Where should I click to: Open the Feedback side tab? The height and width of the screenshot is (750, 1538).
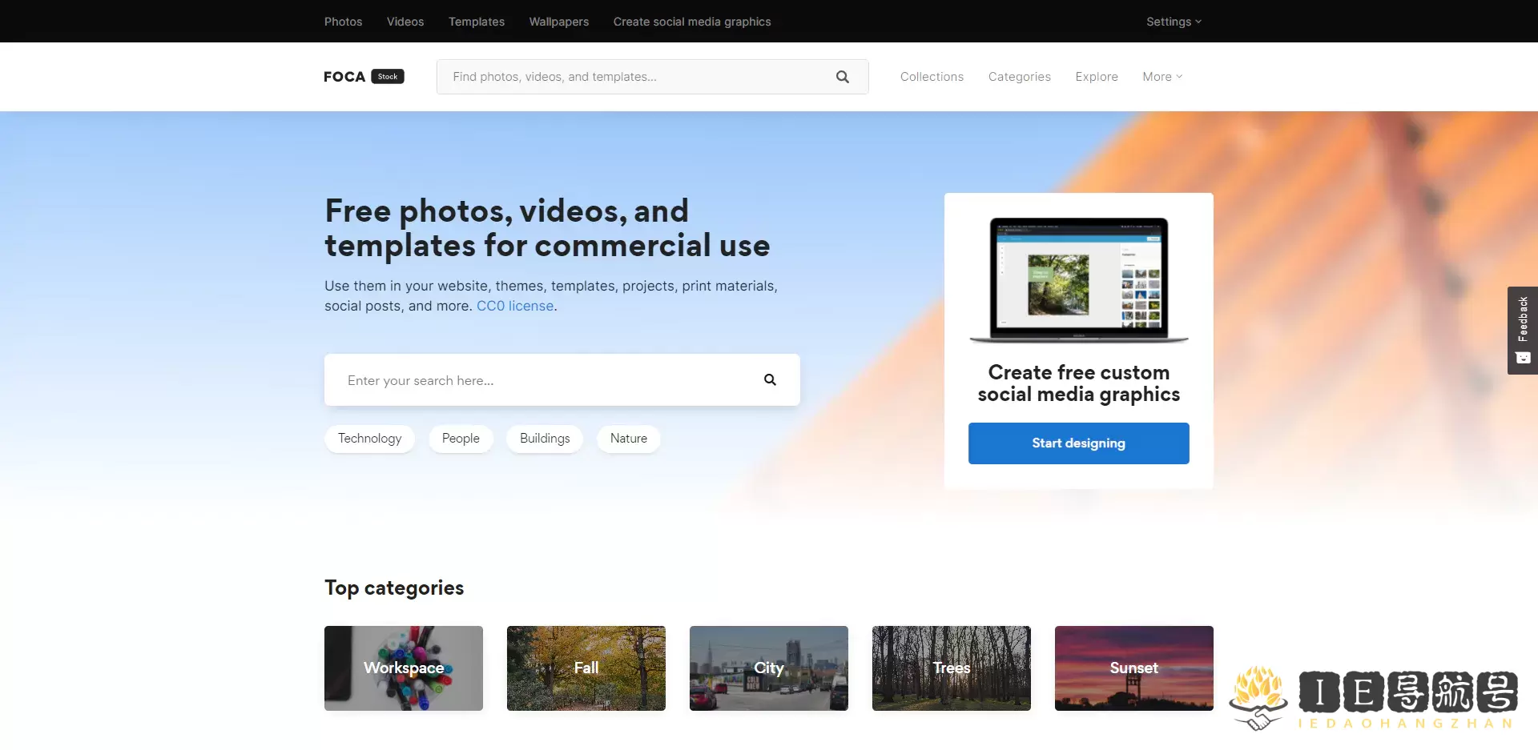1522,330
